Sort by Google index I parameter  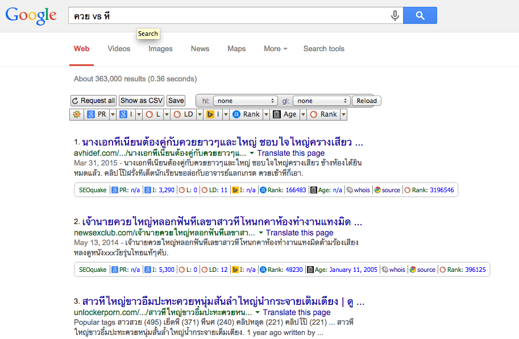click(x=126, y=114)
